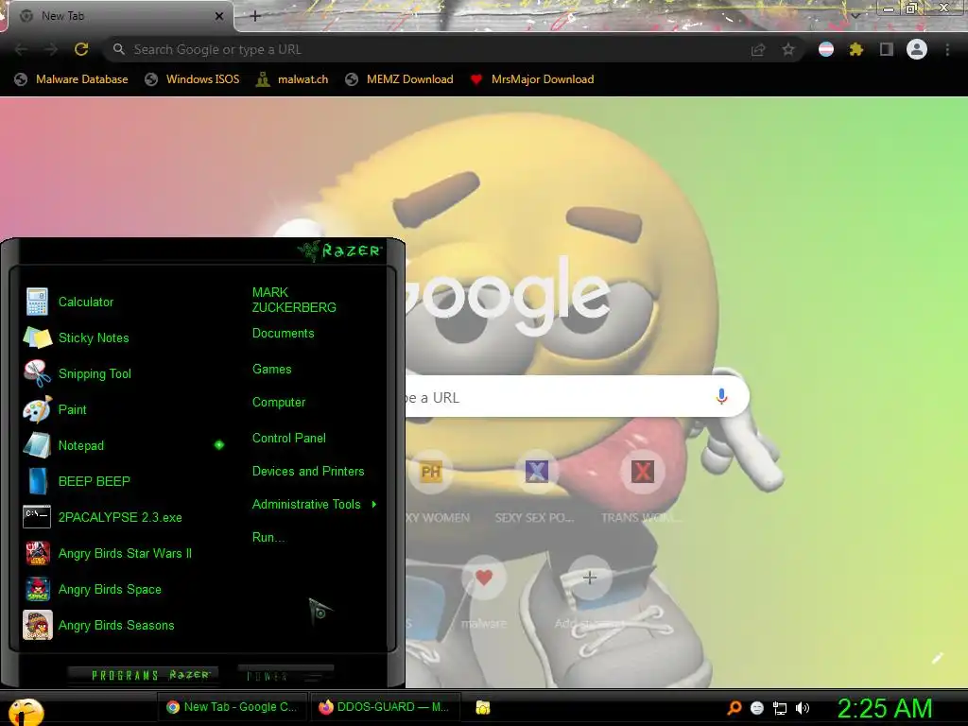Click the 2:25 AM taskbar clock
Screen dimensions: 968x726
(x=885, y=709)
